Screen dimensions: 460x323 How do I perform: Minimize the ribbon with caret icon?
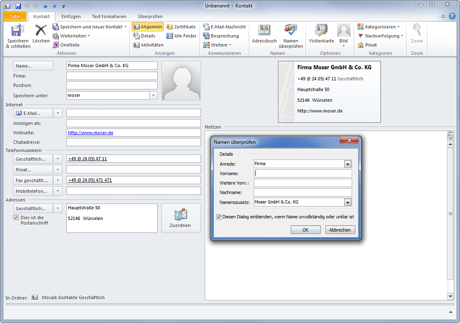(x=443, y=17)
